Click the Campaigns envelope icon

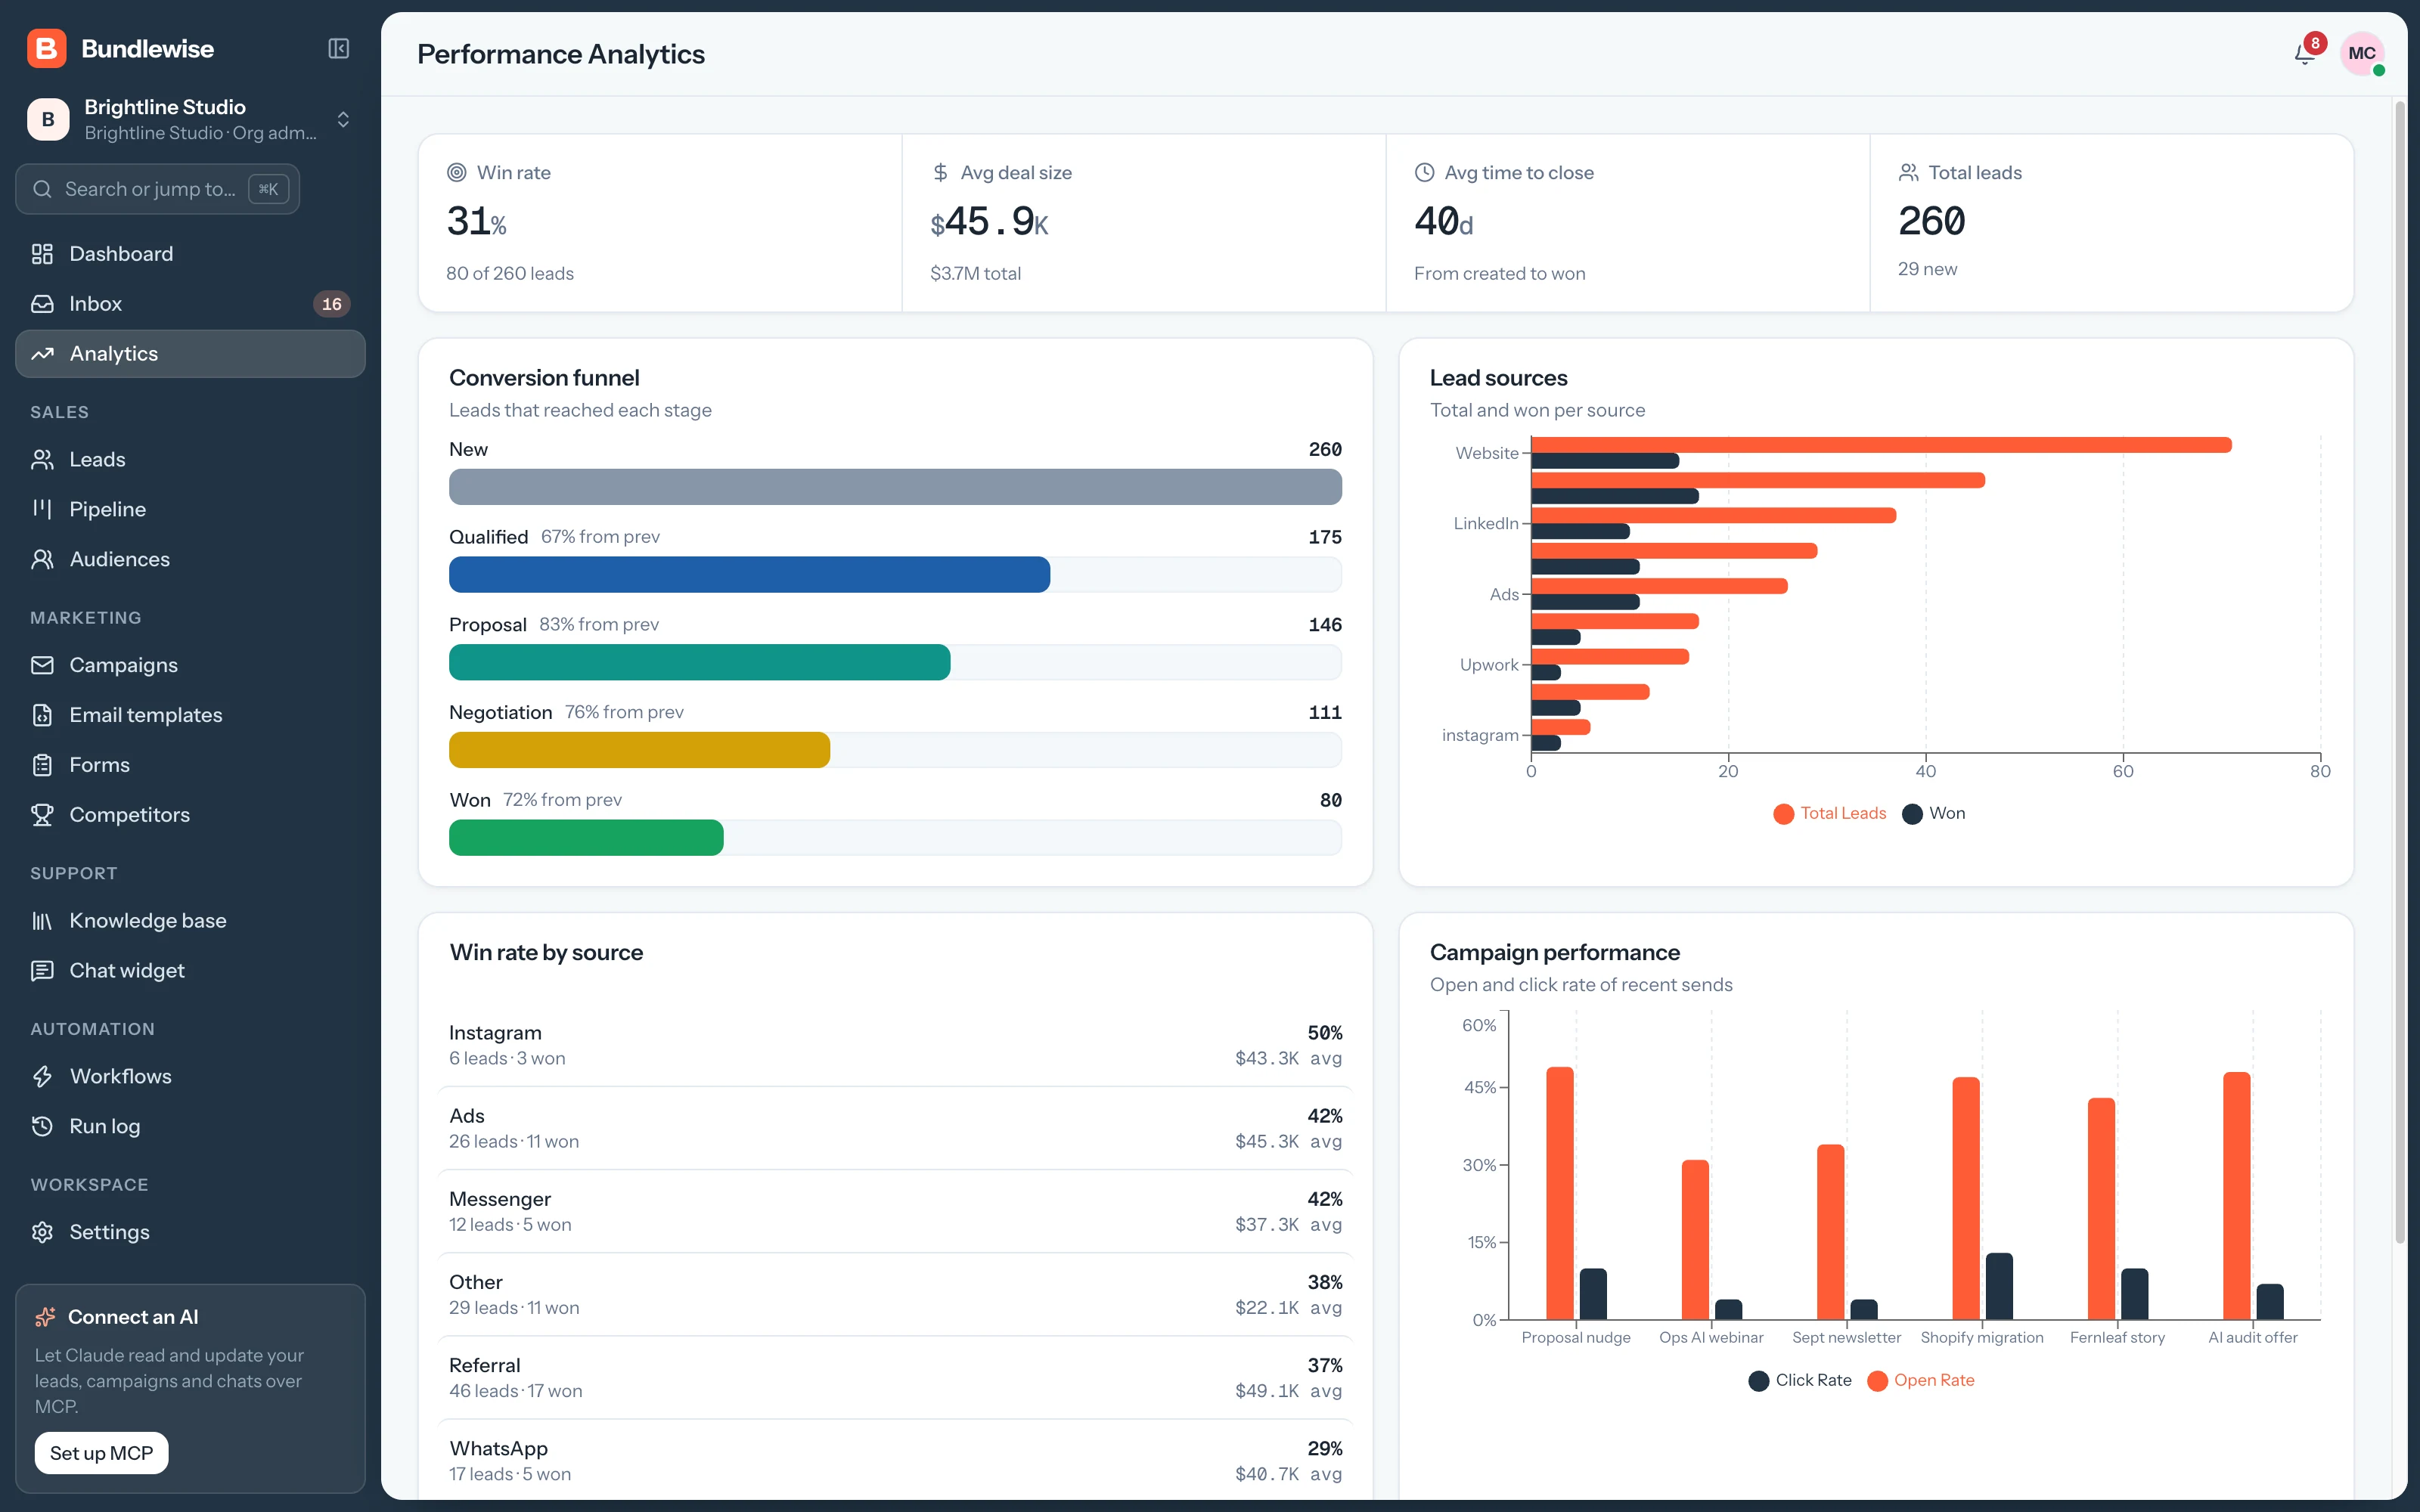42,665
